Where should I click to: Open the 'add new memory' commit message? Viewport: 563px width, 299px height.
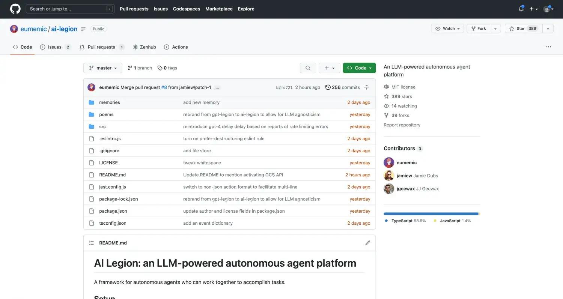point(201,102)
